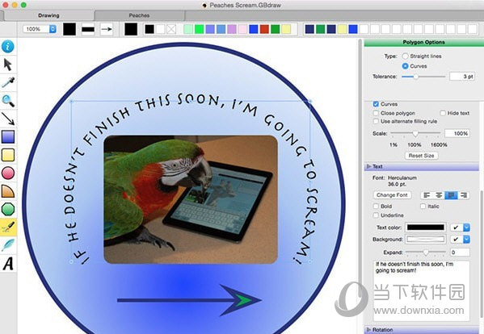Check the Underline option
Viewport: 484px width, 334px height.
tap(376, 215)
